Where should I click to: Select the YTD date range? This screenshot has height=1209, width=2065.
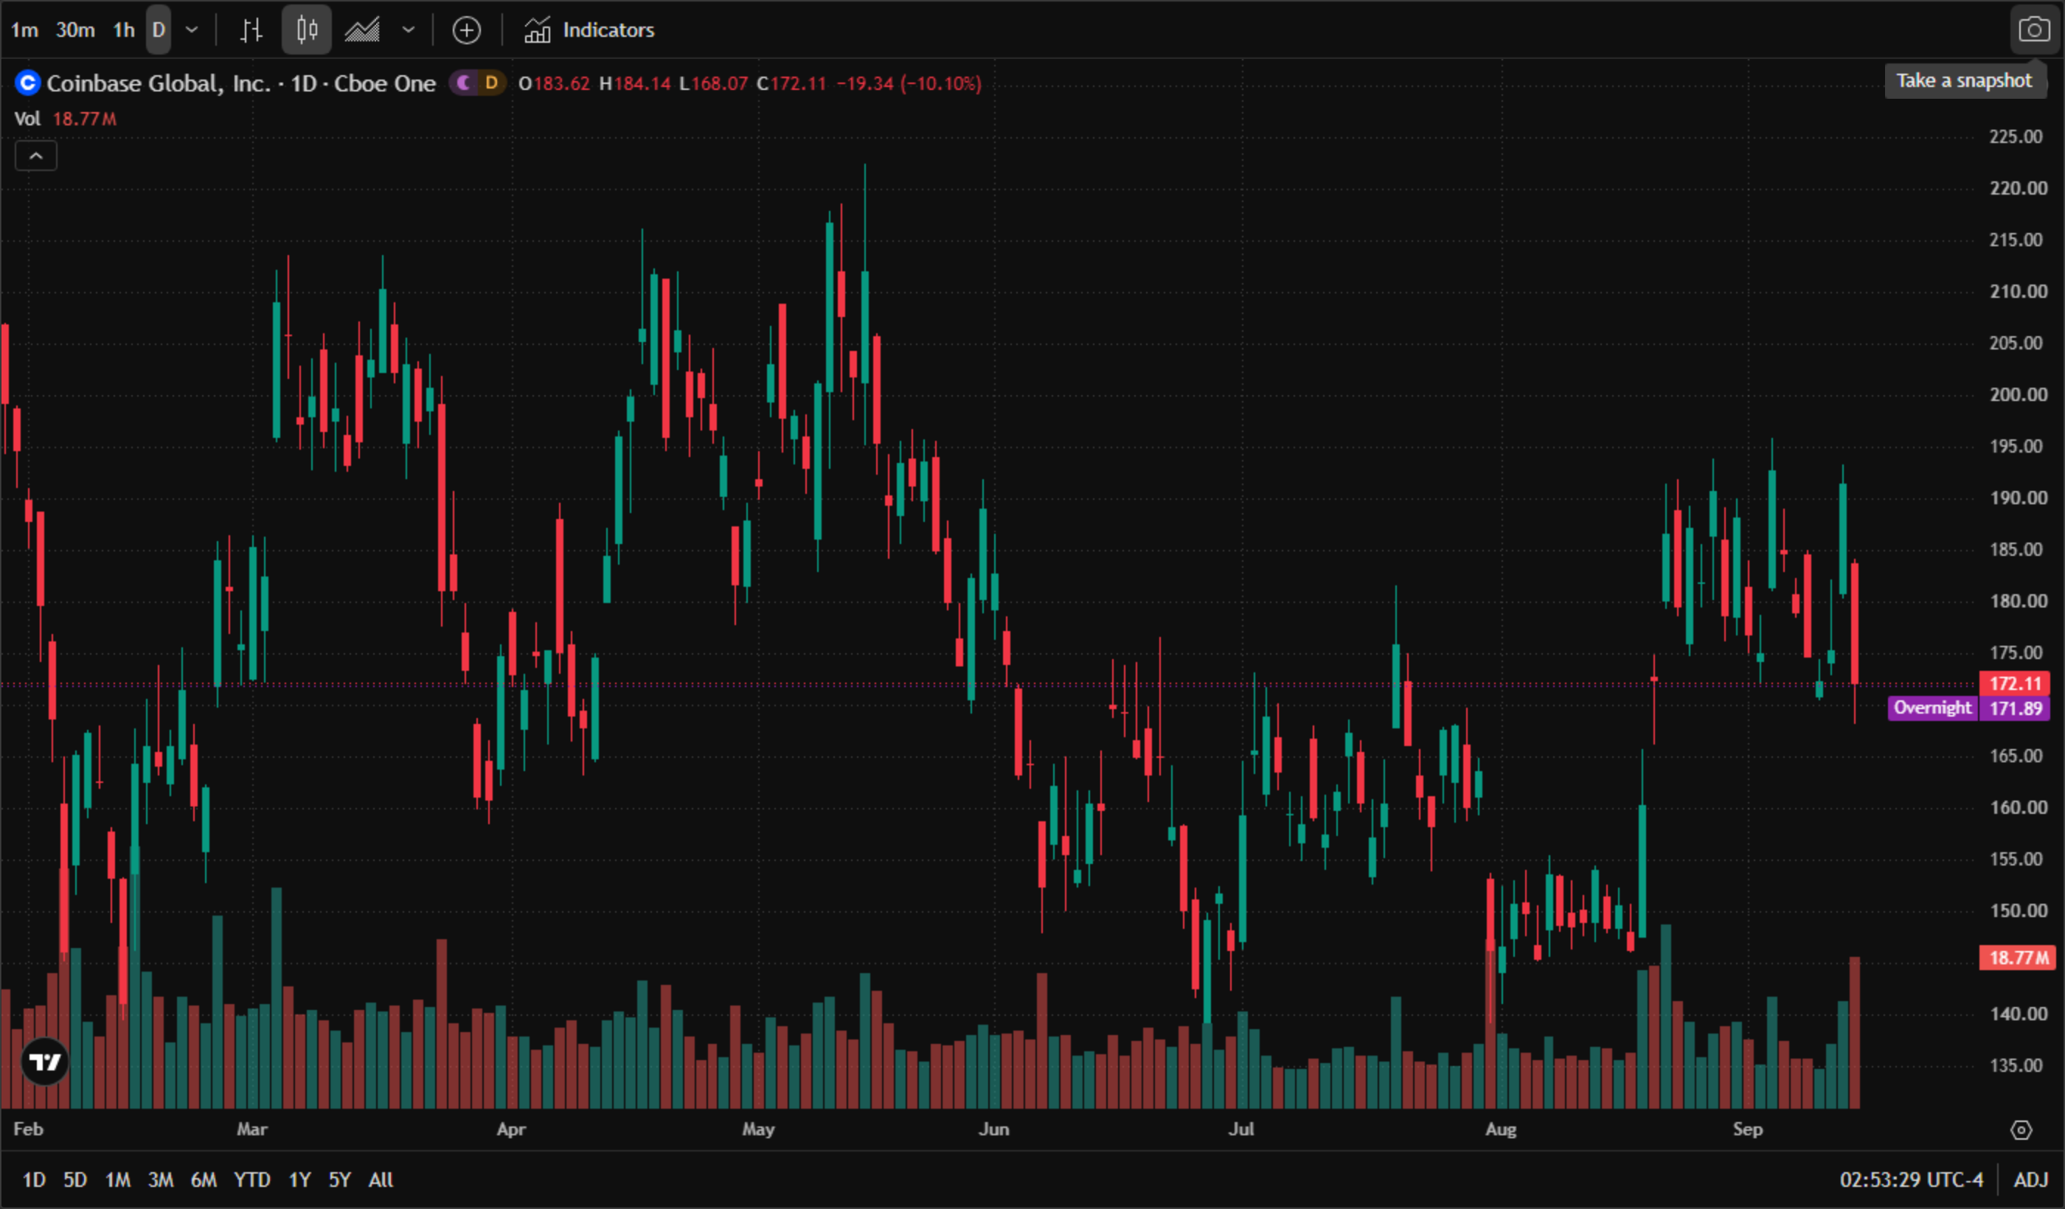tap(252, 1180)
